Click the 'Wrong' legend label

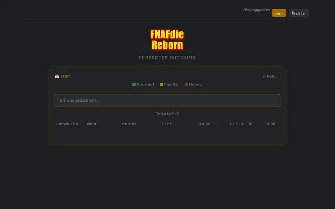(x=195, y=84)
